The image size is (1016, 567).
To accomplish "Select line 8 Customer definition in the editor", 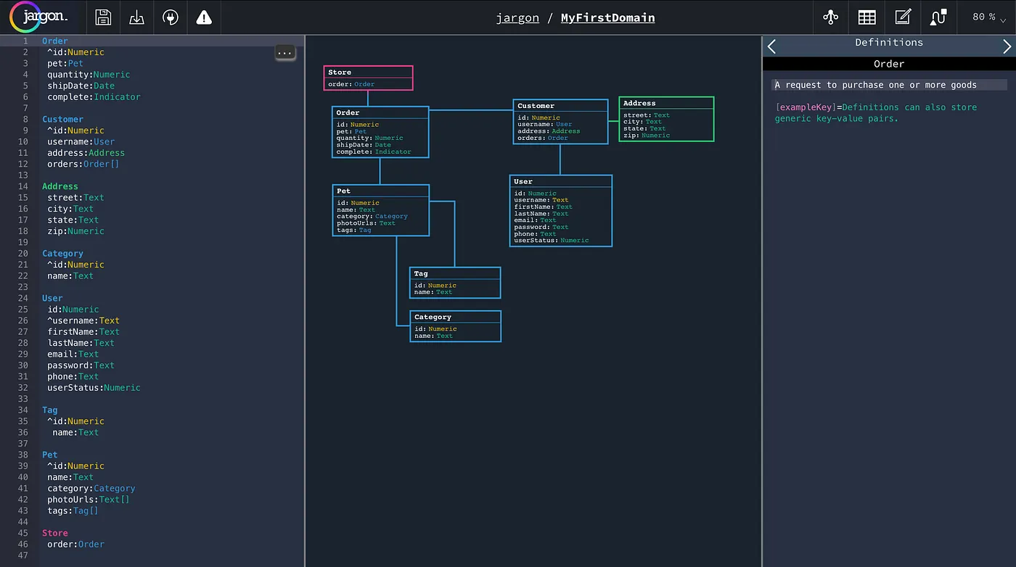I will tap(62, 118).
